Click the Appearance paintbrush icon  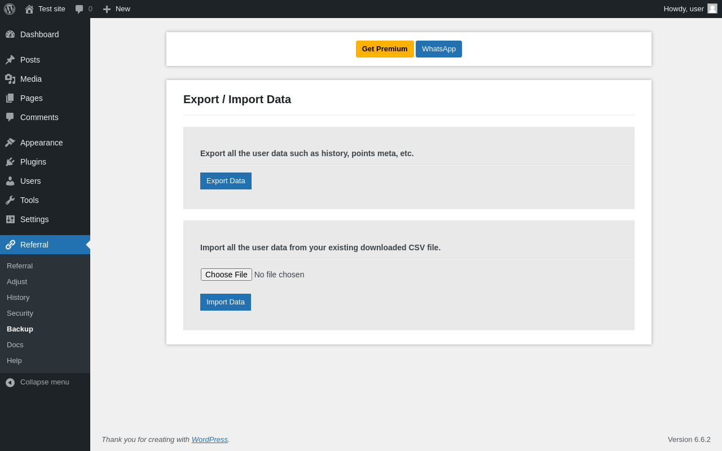[10, 143]
